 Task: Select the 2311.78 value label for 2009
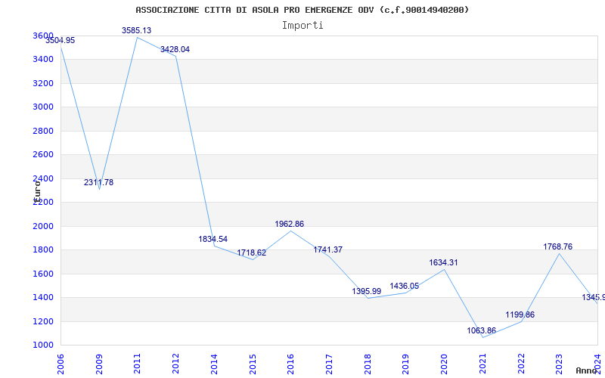coord(99,182)
